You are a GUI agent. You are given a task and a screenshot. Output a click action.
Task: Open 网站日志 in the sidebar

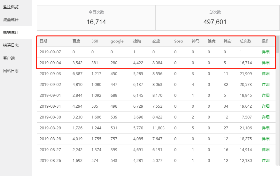coord(11,71)
